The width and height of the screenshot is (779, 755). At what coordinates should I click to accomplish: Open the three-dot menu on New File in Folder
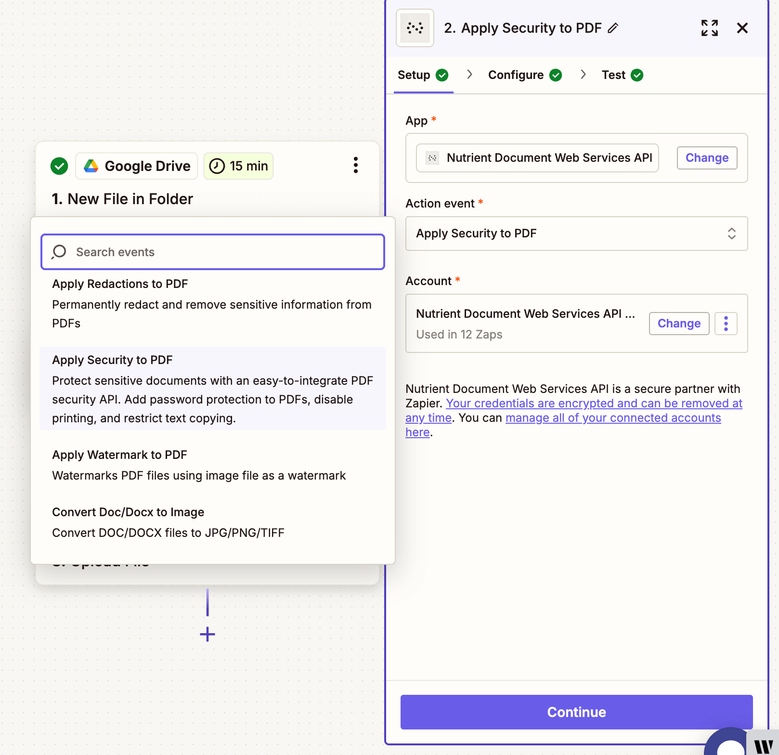(356, 165)
